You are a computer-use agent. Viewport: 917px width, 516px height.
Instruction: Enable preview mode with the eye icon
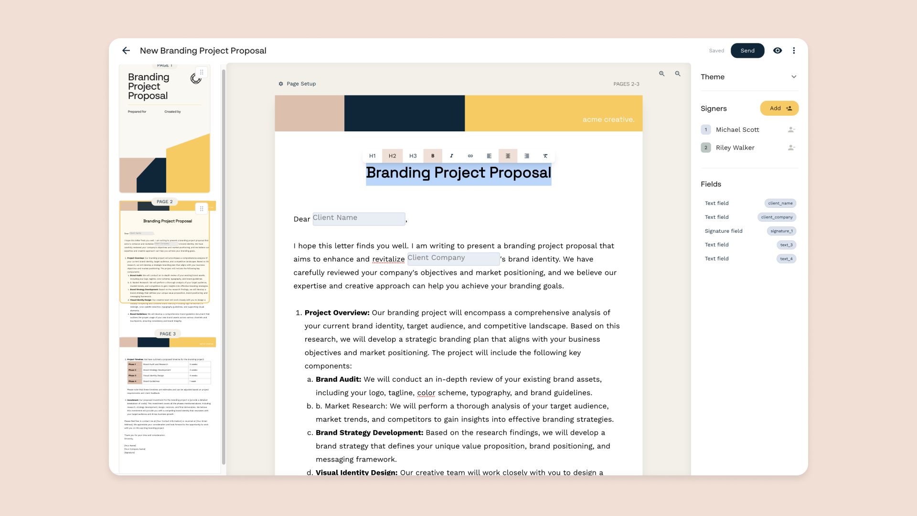click(778, 50)
